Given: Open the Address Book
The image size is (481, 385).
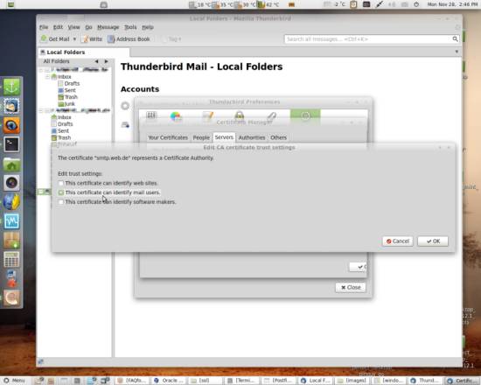Looking at the screenshot, I should [x=129, y=39].
